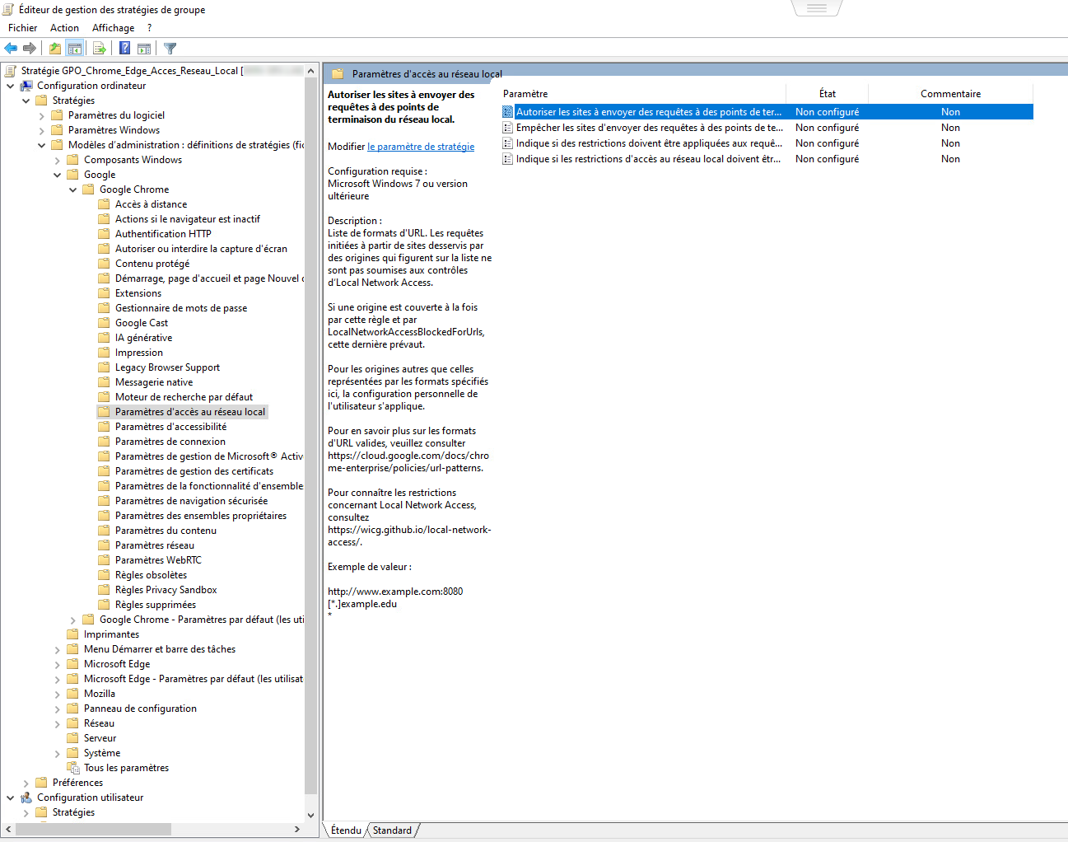Click the Forward arrow in toolbar
Viewport: 1068px width, 842px height.
pos(30,49)
